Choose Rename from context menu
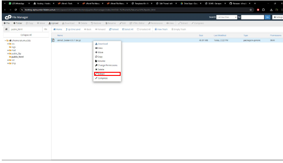The height and width of the screenshot is (163, 283). [107, 61]
